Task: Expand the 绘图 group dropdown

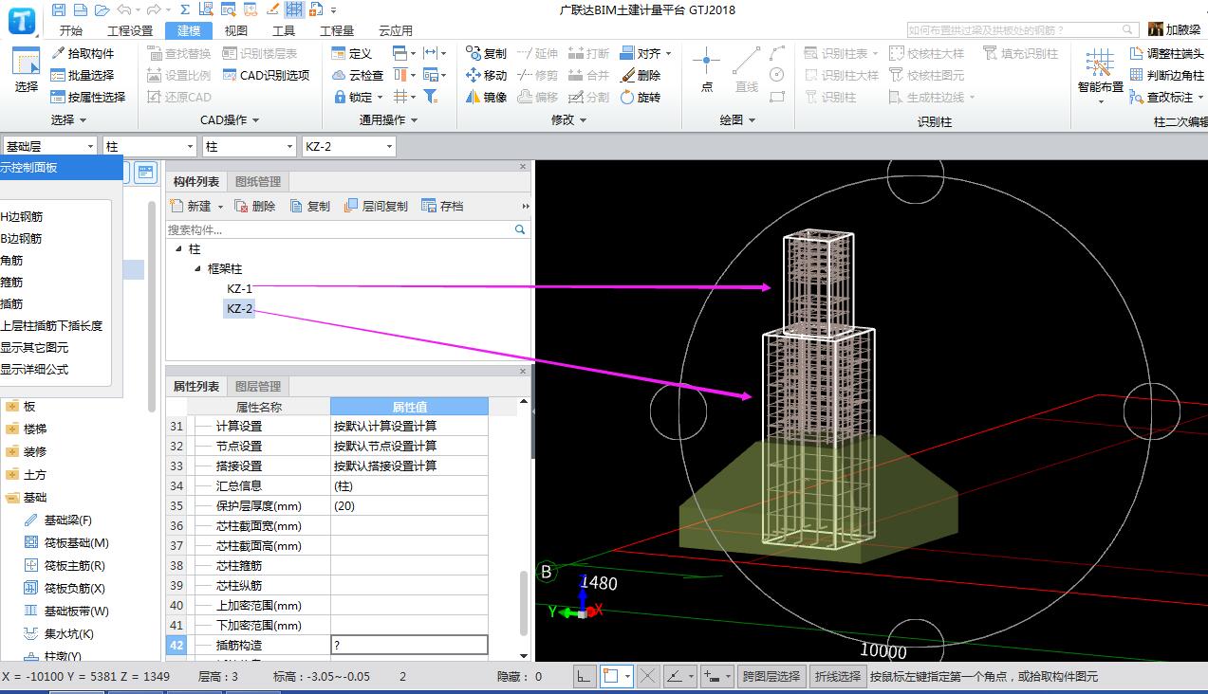Action: coord(752,120)
